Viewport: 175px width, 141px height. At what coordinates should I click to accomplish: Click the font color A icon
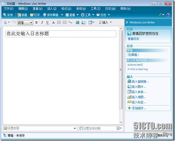[53, 23]
